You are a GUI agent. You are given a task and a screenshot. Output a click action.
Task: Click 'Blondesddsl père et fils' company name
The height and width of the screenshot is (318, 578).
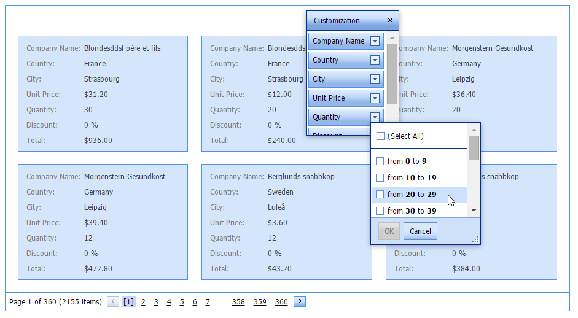[122, 48]
